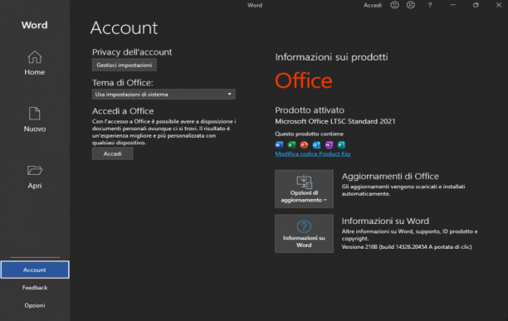Open the Feedback sidebar item

coord(35,287)
